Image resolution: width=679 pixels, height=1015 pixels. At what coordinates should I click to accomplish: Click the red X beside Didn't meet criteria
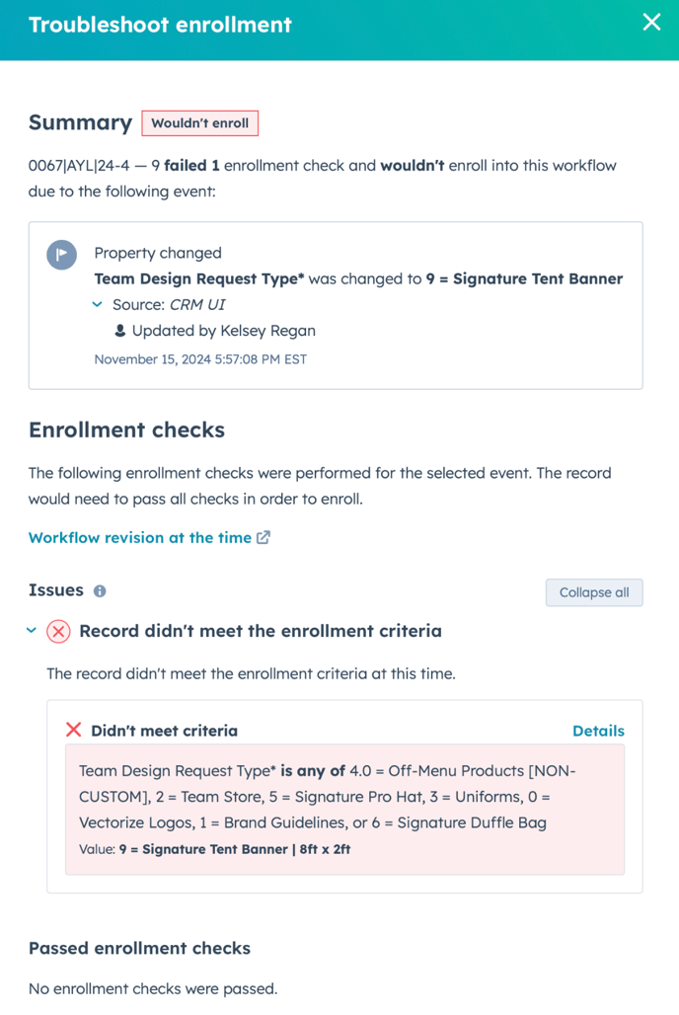[x=73, y=731]
